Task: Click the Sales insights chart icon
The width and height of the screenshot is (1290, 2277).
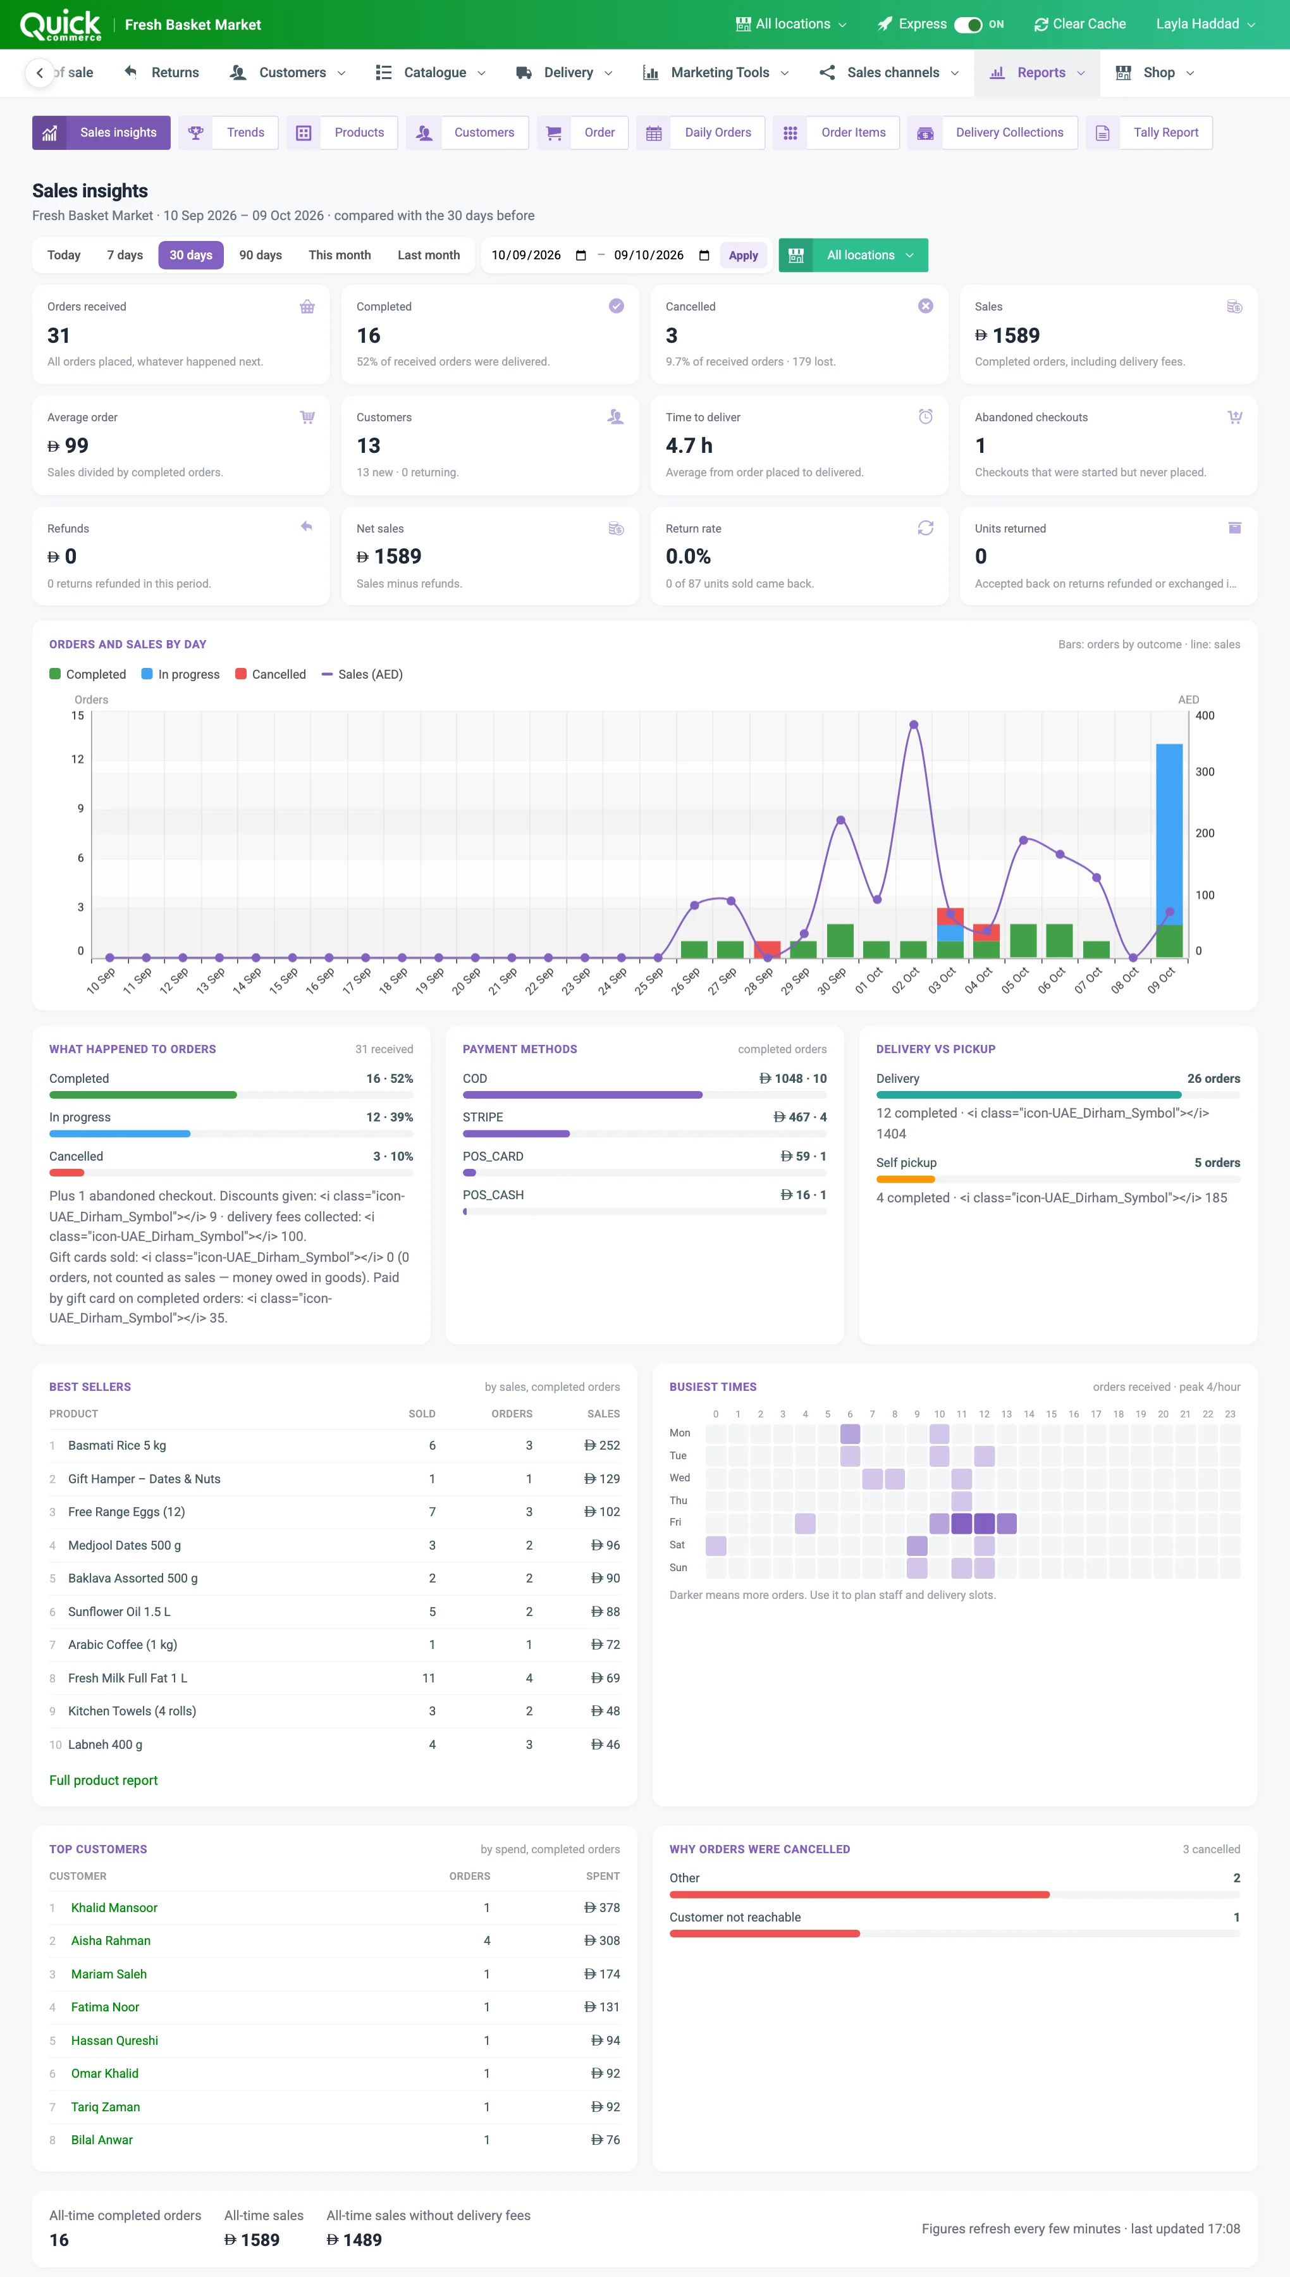Action: [49, 133]
